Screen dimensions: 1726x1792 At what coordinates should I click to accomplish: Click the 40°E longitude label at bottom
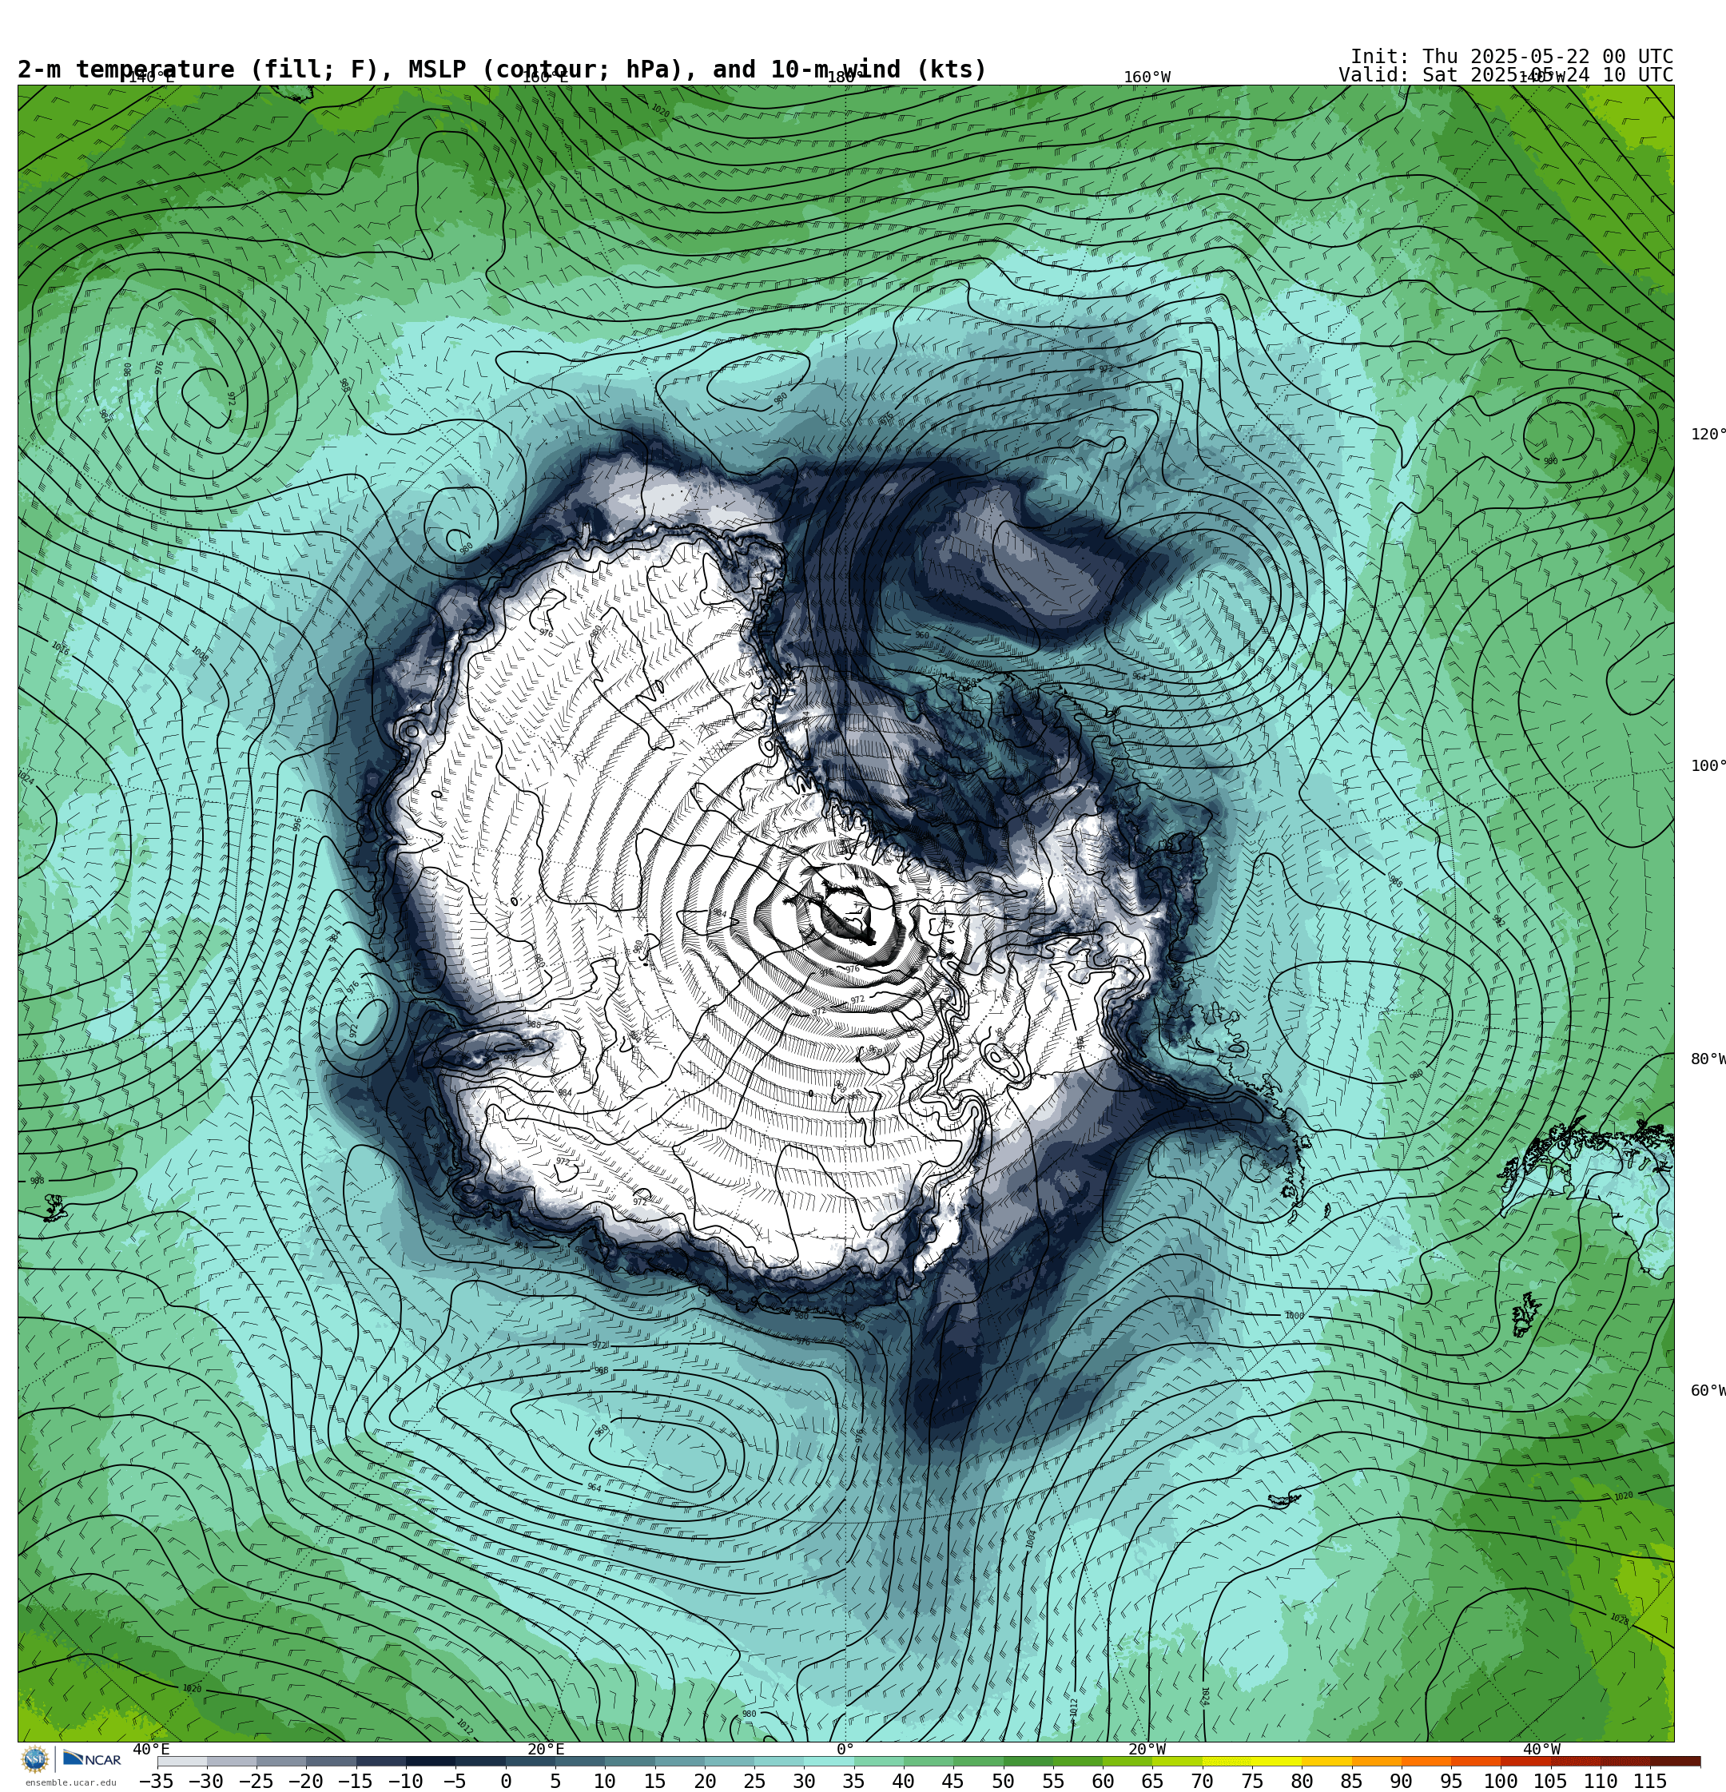pos(151,1749)
